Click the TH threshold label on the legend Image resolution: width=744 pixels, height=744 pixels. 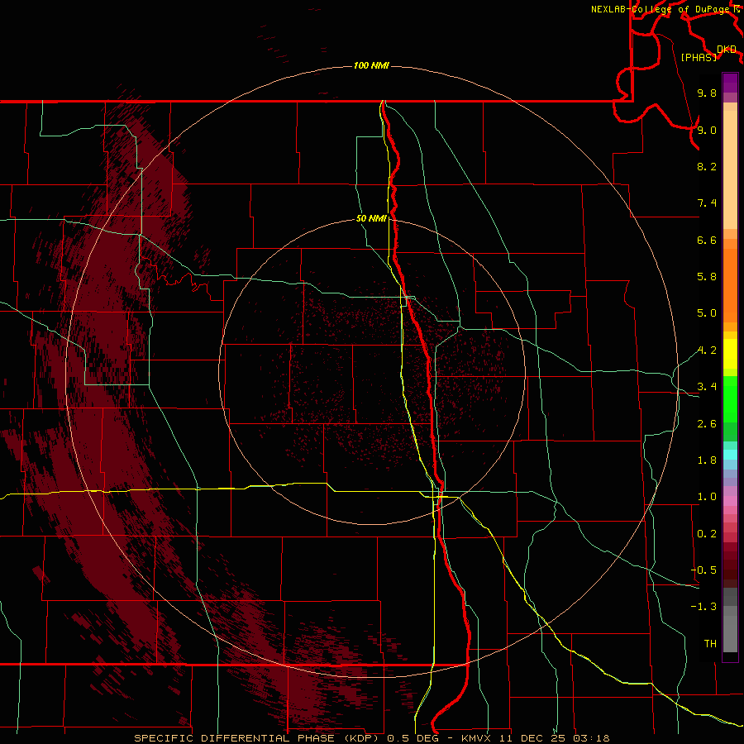710,644
